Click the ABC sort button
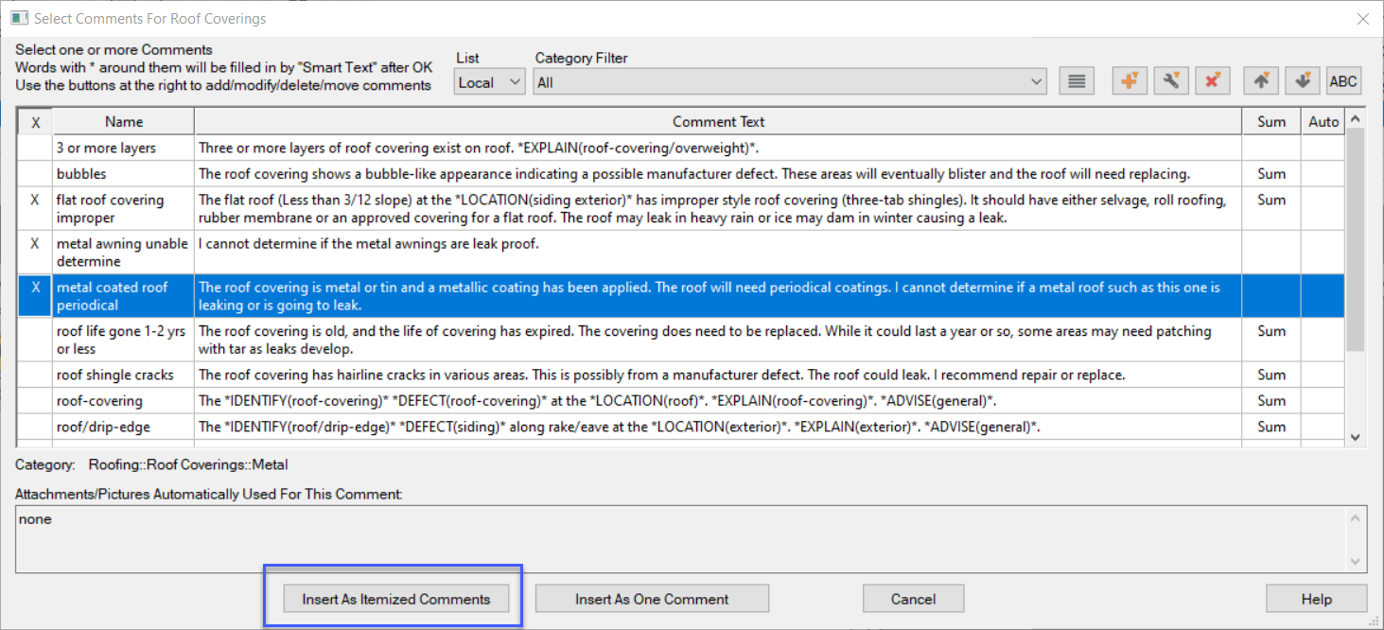The width and height of the screenshot is (1384, 630). 1343,81
